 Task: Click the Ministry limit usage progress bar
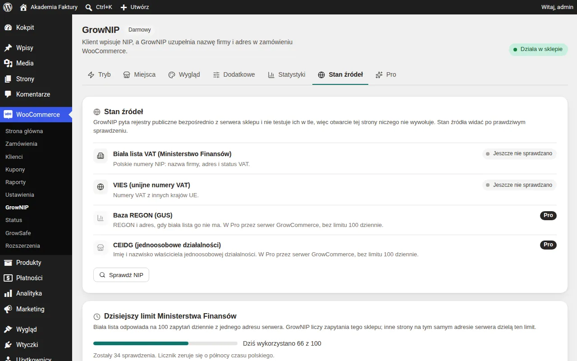[165, 343]
